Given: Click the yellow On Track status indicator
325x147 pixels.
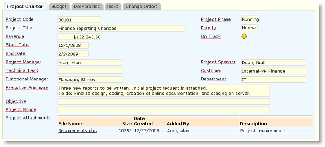Looking at the screenshot, I should 244,36.
